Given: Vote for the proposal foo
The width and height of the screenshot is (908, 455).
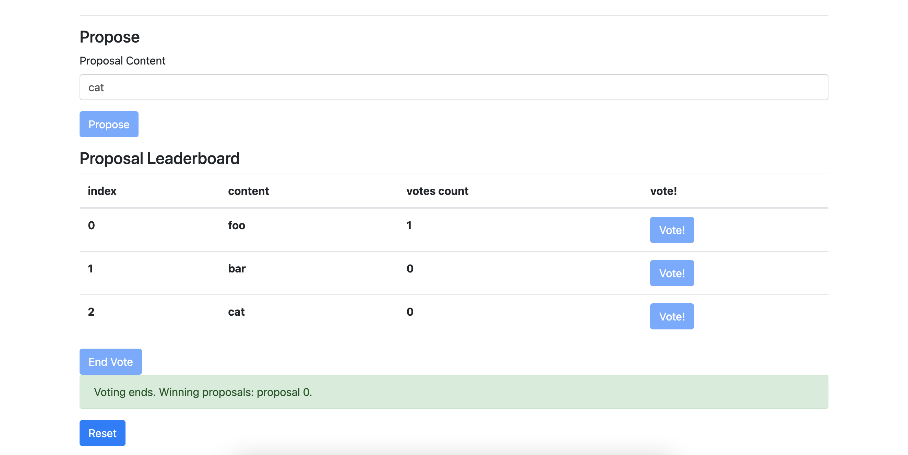Looking at the screenshot, I should click(671, 230).
